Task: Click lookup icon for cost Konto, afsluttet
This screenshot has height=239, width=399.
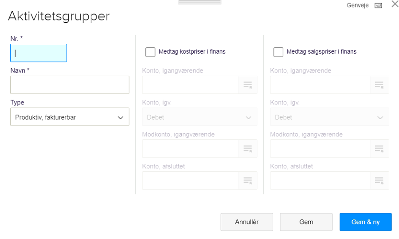Action: click(247, 181)
